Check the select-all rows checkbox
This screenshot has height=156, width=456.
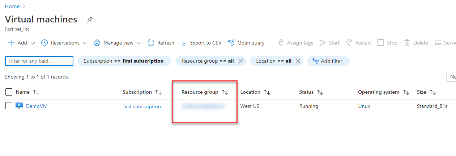9,92
